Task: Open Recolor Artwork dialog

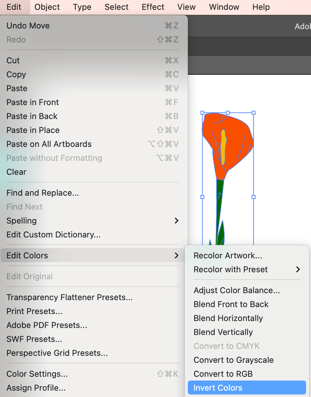Action: pyautogui.click(x=228, y=255)
